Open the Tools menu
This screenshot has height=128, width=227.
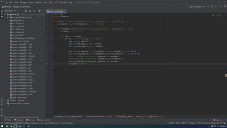pos(51,2)
